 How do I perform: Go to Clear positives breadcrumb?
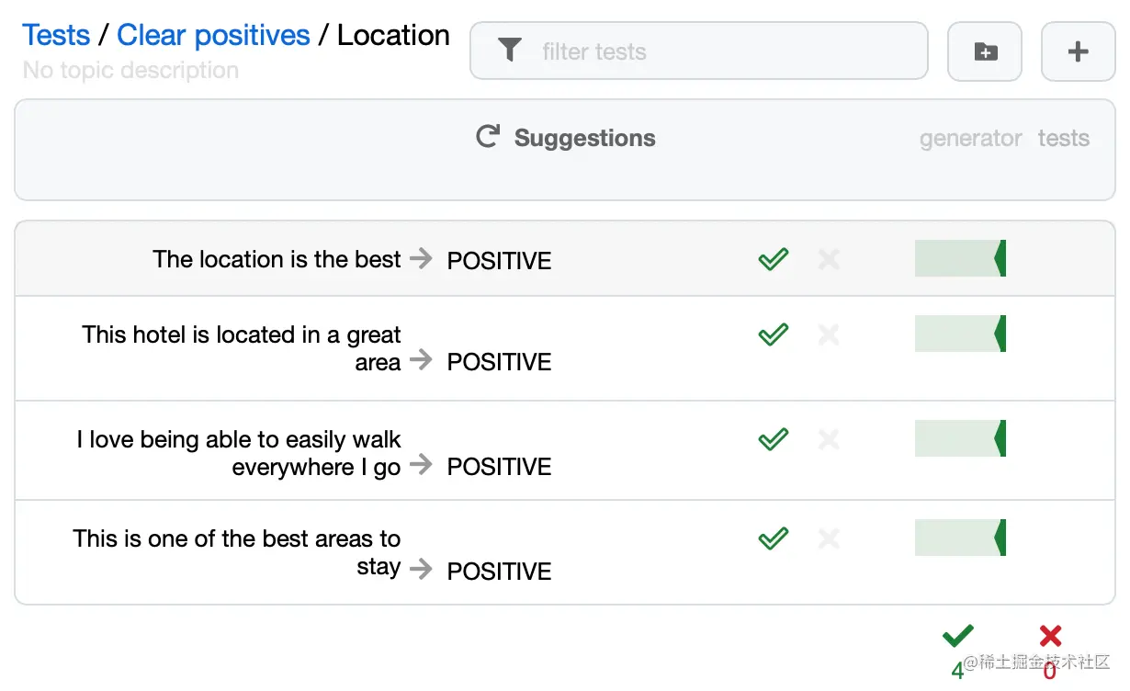tap(213, 35)
